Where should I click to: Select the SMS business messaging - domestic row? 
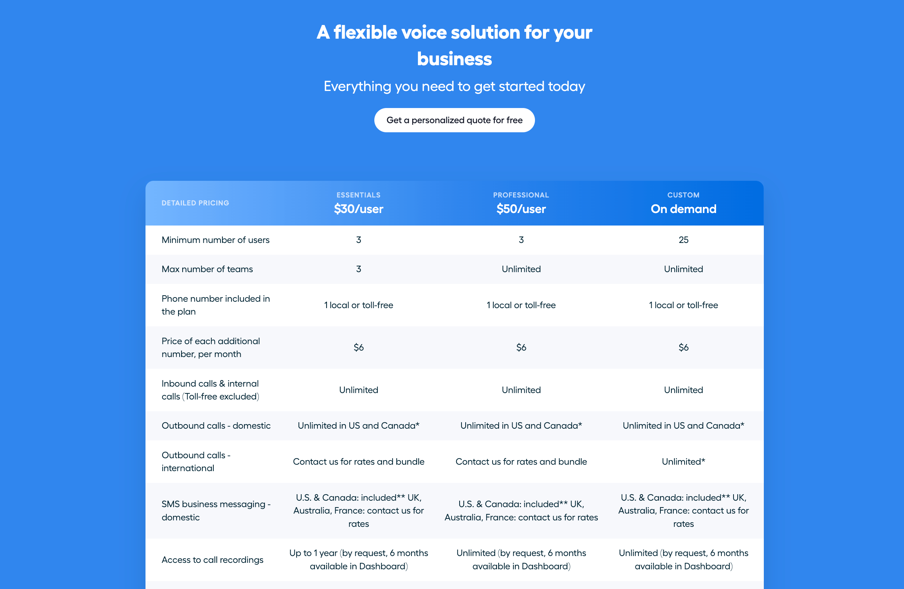[216, 510]
